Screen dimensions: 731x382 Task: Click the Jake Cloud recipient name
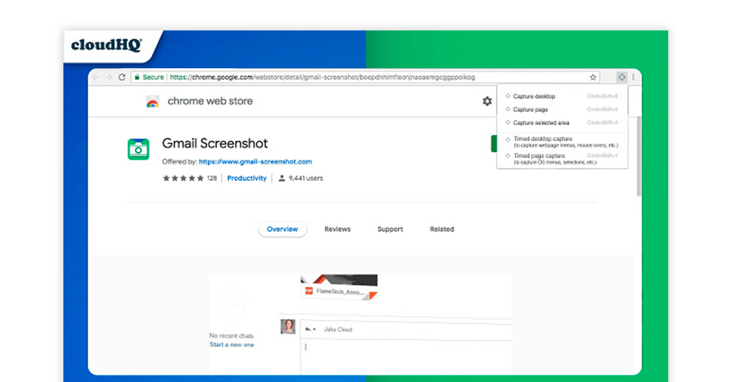pos(338,329)
